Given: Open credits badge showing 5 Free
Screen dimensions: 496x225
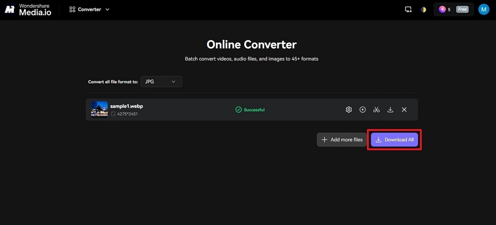Looking at the screenshot, I should tap(454, 10).
